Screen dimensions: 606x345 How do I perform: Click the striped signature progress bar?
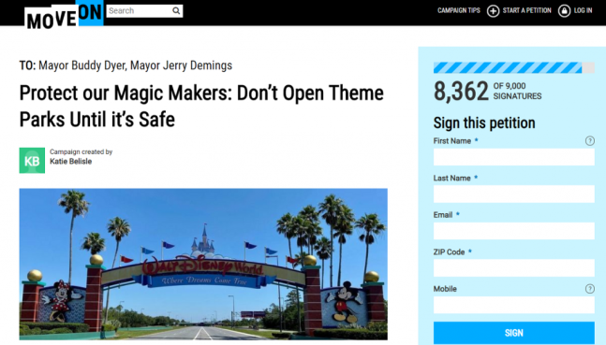click(x=513, y=67)
